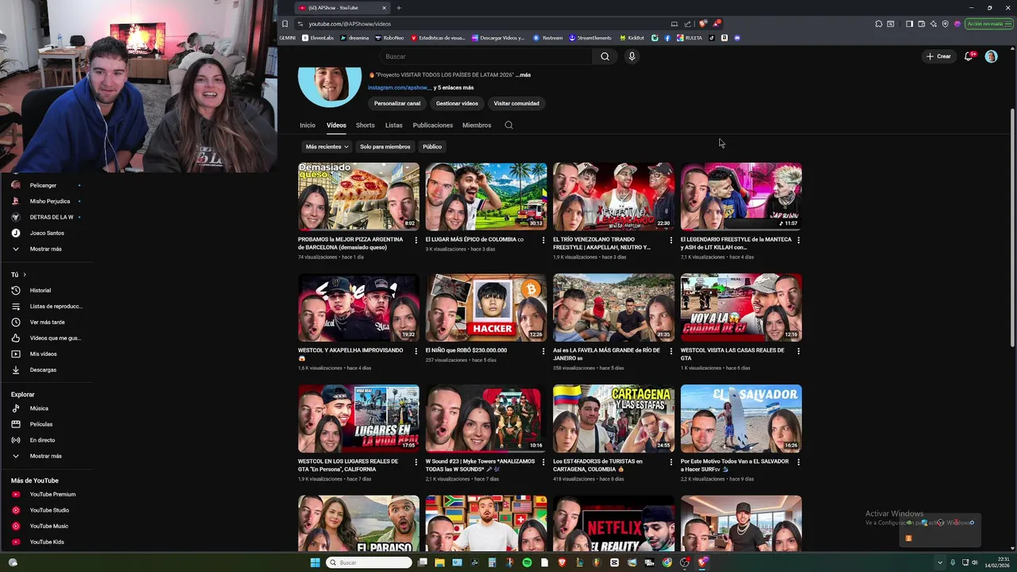Click the Windows Start button
1017x572 pixels.
pyautogui.click(x=315, y=562)
